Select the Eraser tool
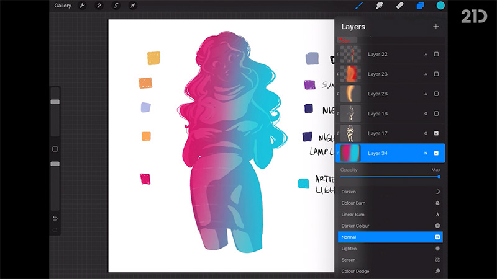The height and width of the screenshot is (279, 497). tap(399, 6)
